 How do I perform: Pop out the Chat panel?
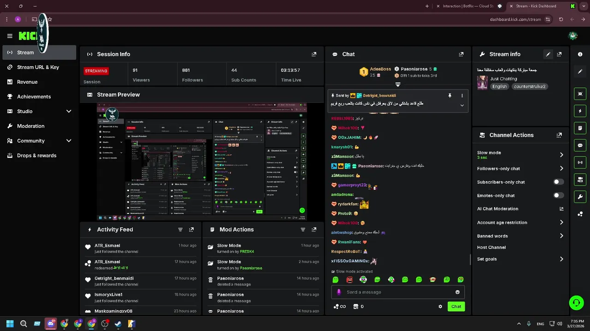461,54
